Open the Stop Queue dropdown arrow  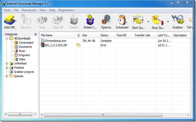click(x=168, y=22)
